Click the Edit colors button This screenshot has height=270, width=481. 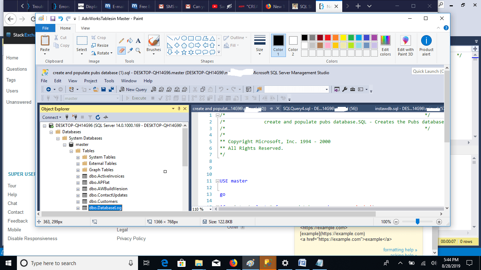coord(385,45)
